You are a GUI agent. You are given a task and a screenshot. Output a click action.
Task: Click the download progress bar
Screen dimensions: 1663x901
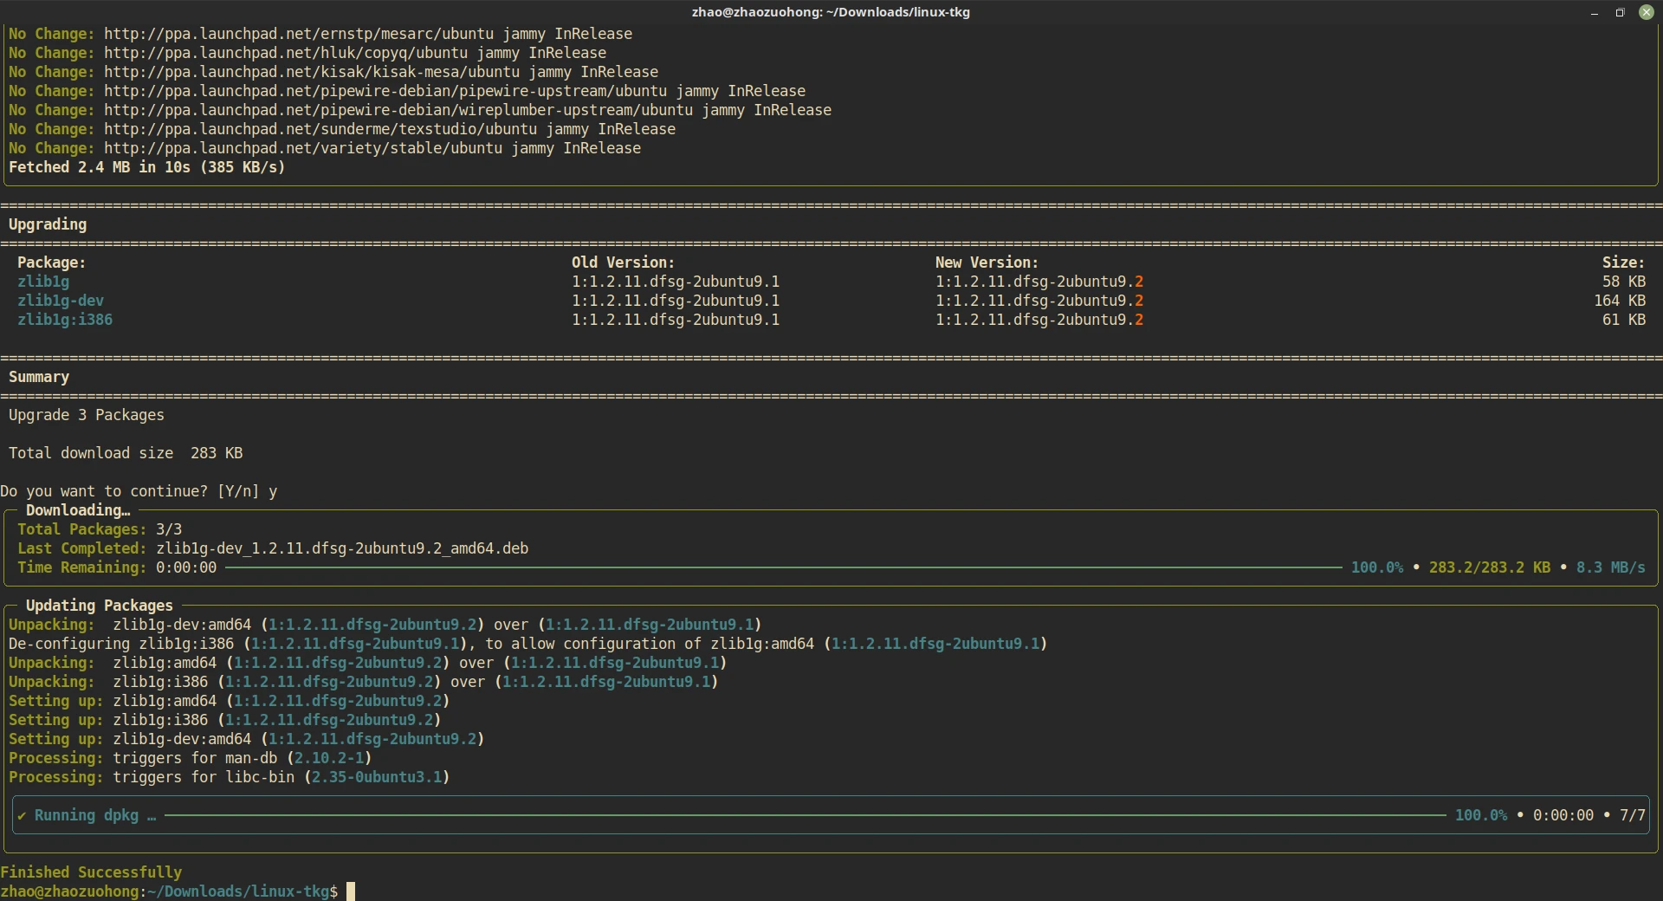(x=784, y=567)
